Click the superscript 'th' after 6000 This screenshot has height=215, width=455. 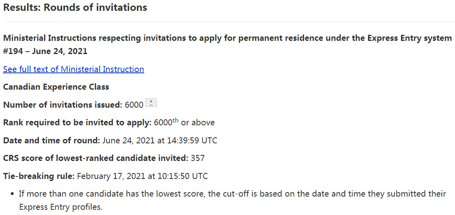click(x=175, y=120)
